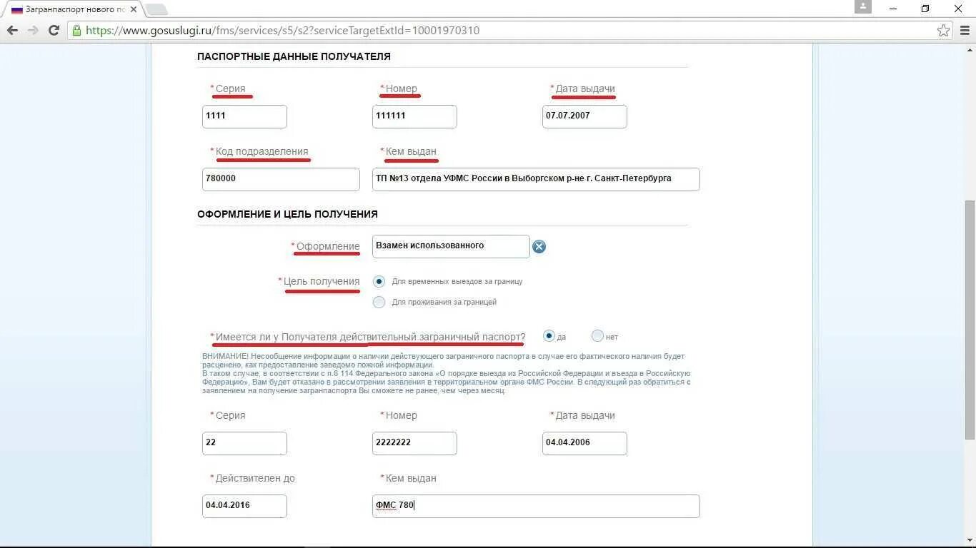Click the 'Имеется ли у Получателя' question text

point(370,337)
